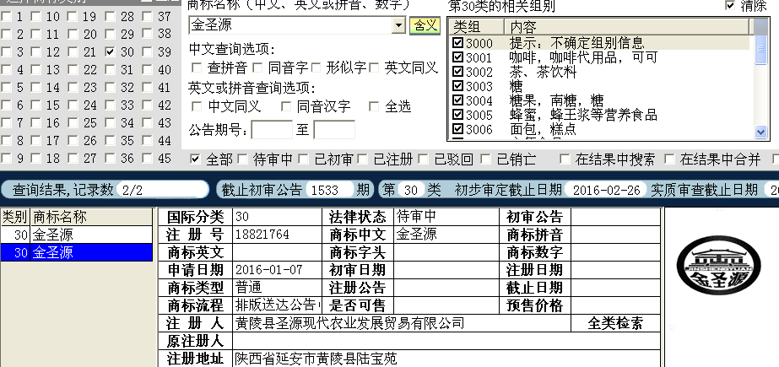Uncheck group 3002 茶 checkbox

click(x=457, y=72)
